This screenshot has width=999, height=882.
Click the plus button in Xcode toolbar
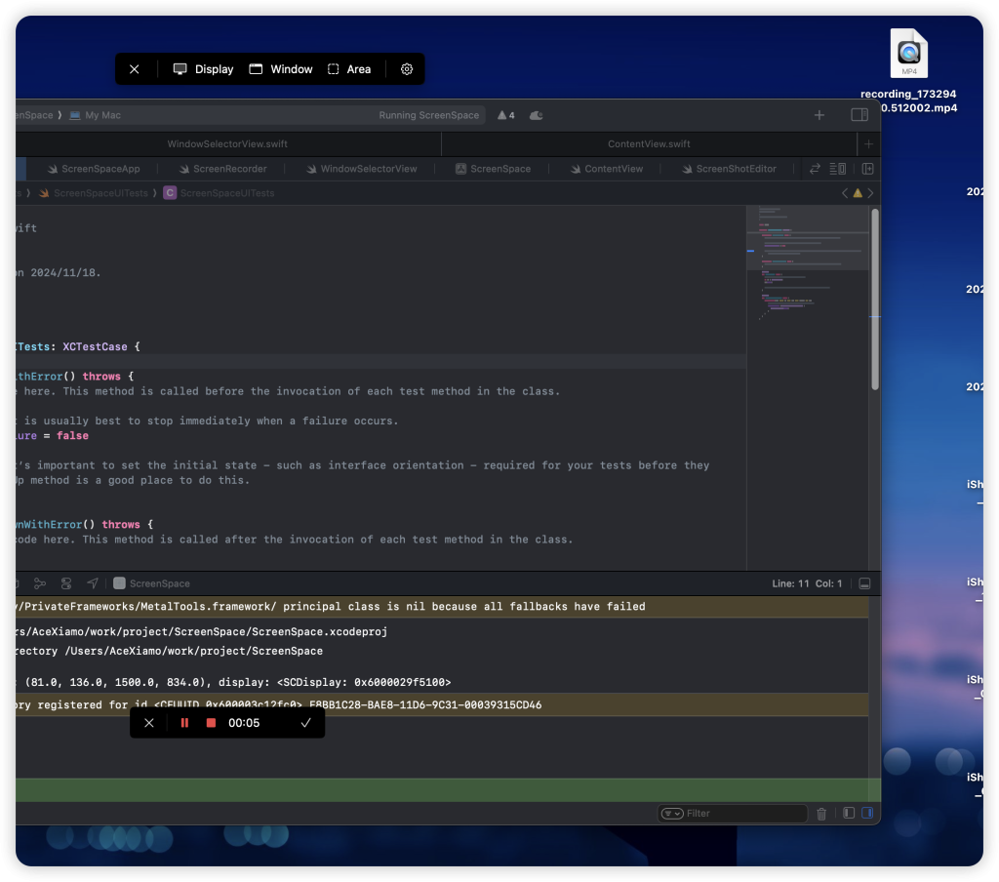pos(819,115)
